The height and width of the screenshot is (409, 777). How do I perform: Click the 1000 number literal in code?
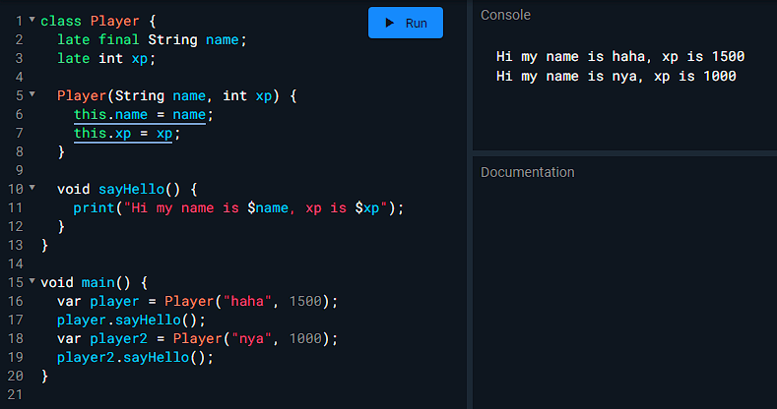tap(305, 339)
